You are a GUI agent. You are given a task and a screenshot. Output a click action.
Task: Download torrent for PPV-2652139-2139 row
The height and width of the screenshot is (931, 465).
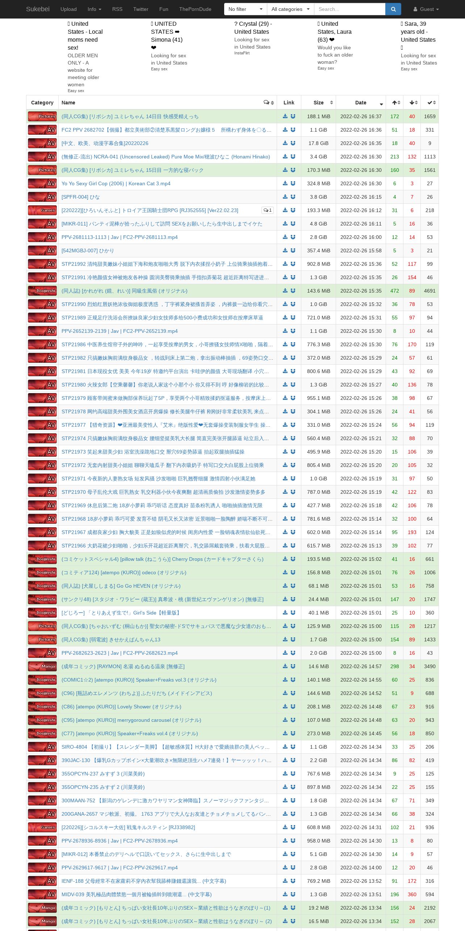click(x=285, y=331)
